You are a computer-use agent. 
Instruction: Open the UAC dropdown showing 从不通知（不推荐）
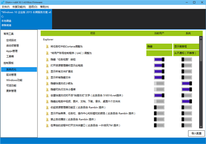pos(185,53)
